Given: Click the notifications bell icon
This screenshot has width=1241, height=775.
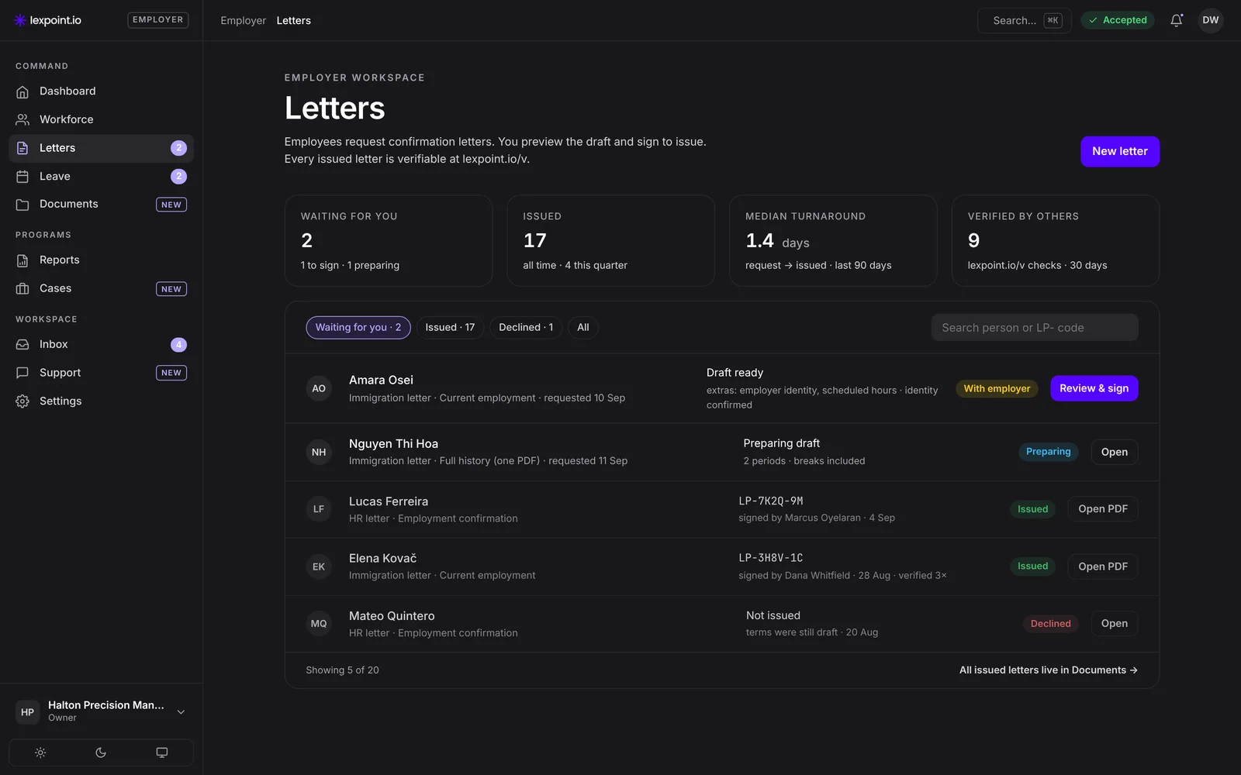Looking at the screenshot, I should click(x=1177, y=20).
